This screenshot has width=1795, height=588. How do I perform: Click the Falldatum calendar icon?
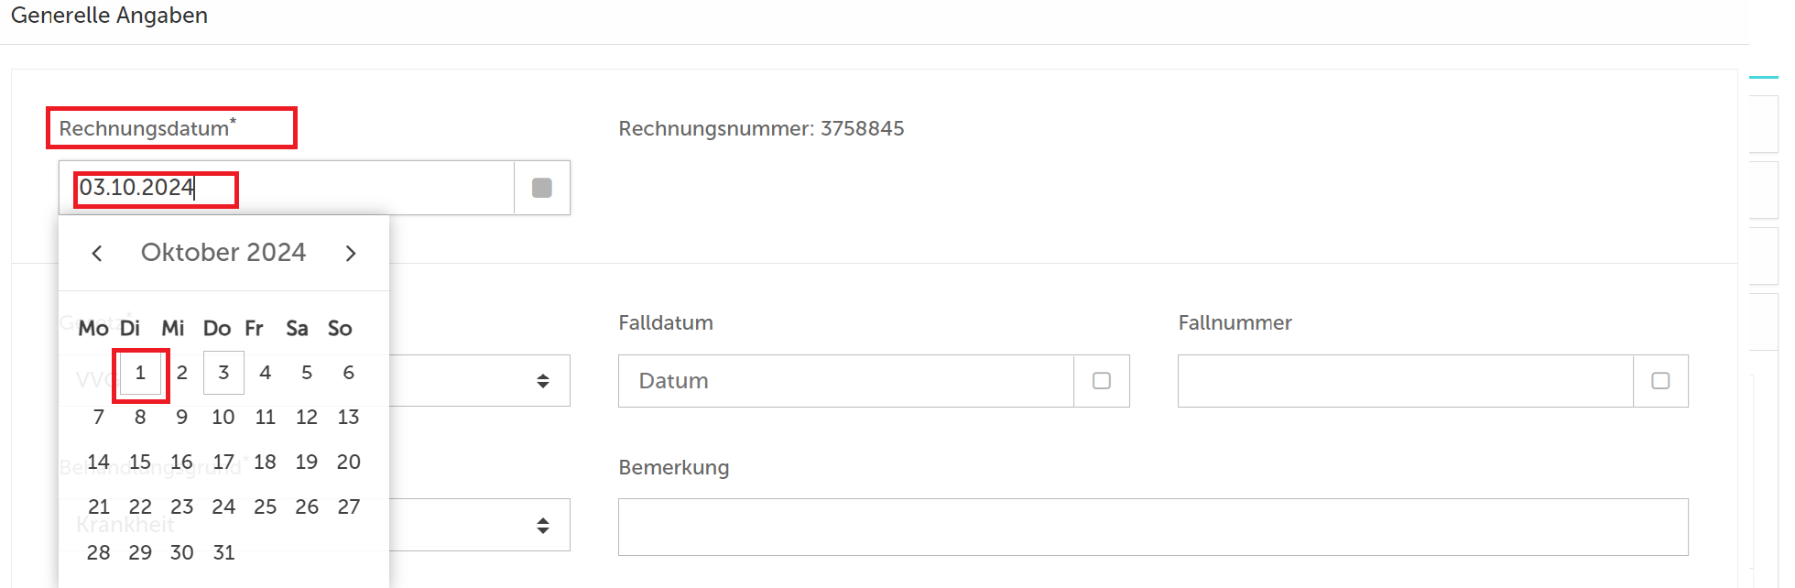(1102, 381)
